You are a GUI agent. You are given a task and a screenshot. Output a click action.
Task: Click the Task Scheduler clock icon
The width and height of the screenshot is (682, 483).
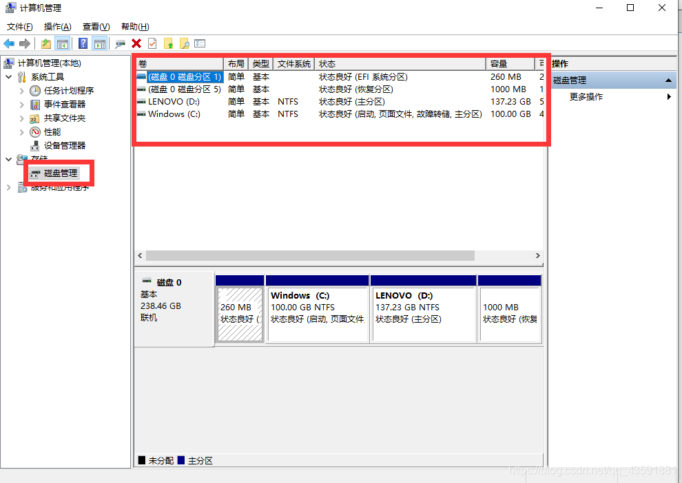(x=35, y=91)
